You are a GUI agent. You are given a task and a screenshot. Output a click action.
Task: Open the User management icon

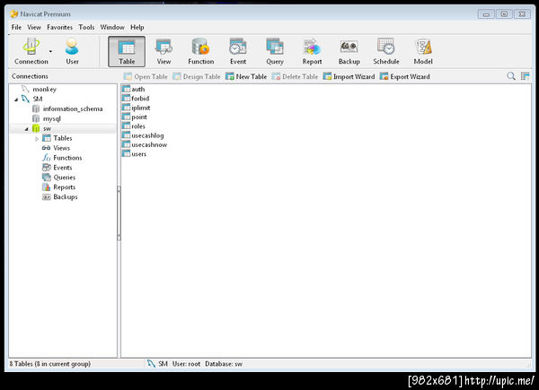click(72, 51)
